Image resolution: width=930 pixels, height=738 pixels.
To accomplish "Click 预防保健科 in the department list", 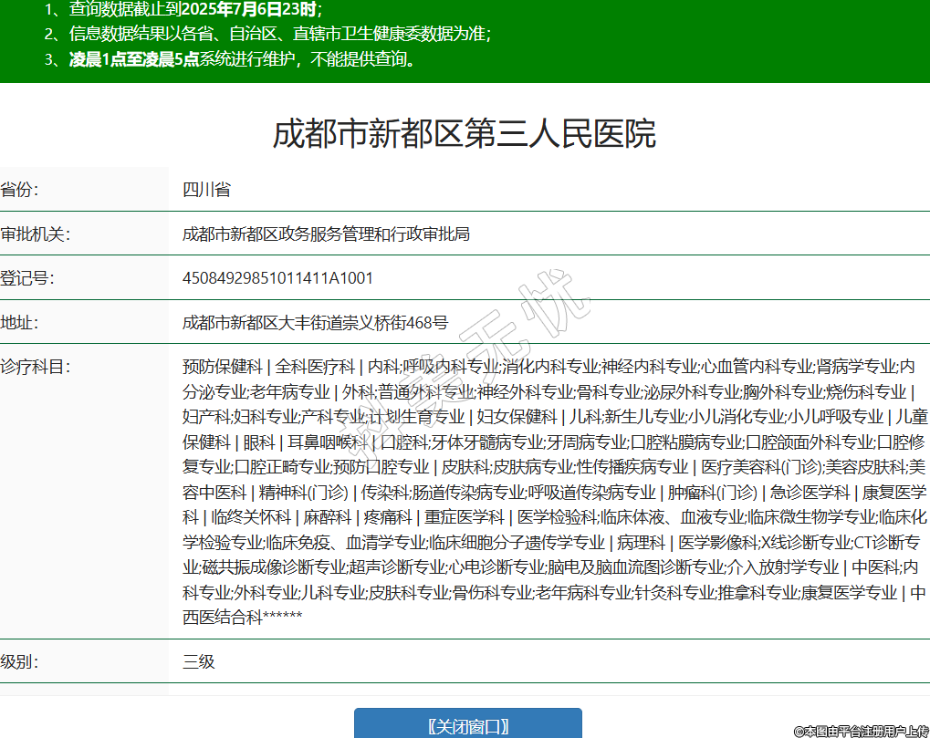I will pyautogui.click(x=222, y=367).
